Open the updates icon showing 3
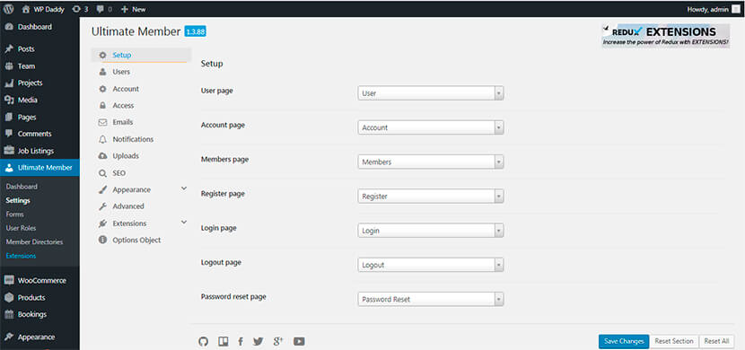The width and height of the screenshot is (745, 350). [x=77, y=9]
